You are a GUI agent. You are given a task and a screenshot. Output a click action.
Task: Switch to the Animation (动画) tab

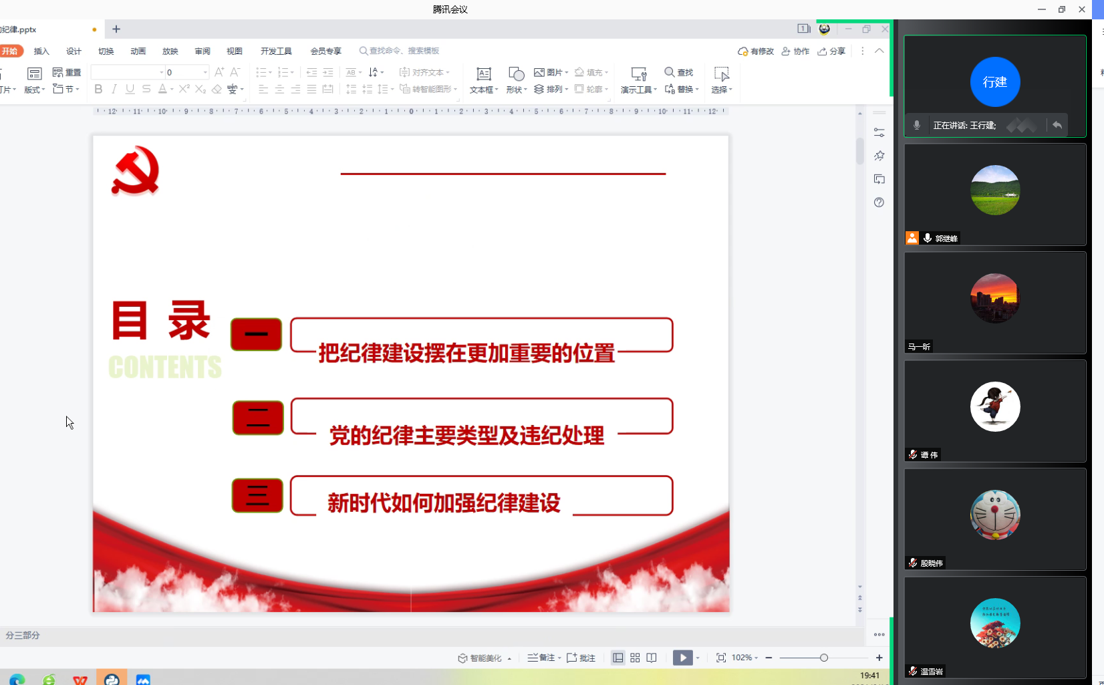(138, 51)
